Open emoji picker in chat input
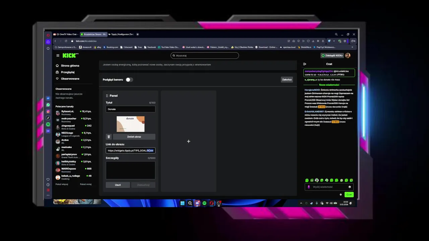The height and width of the screenshot is (241, 429). [350, 187]
